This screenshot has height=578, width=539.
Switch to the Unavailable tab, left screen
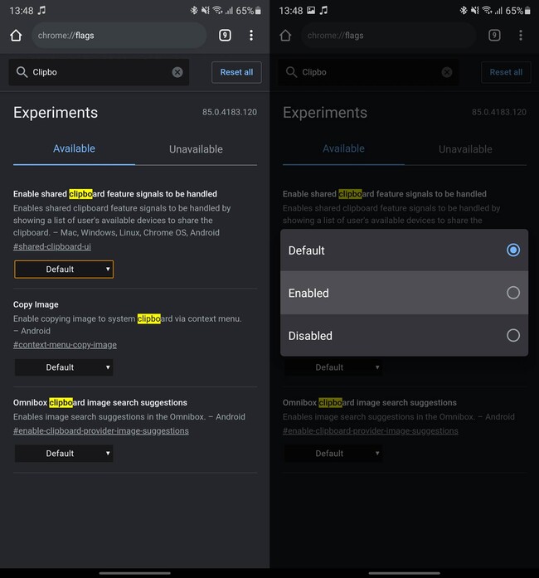point(196,149)
